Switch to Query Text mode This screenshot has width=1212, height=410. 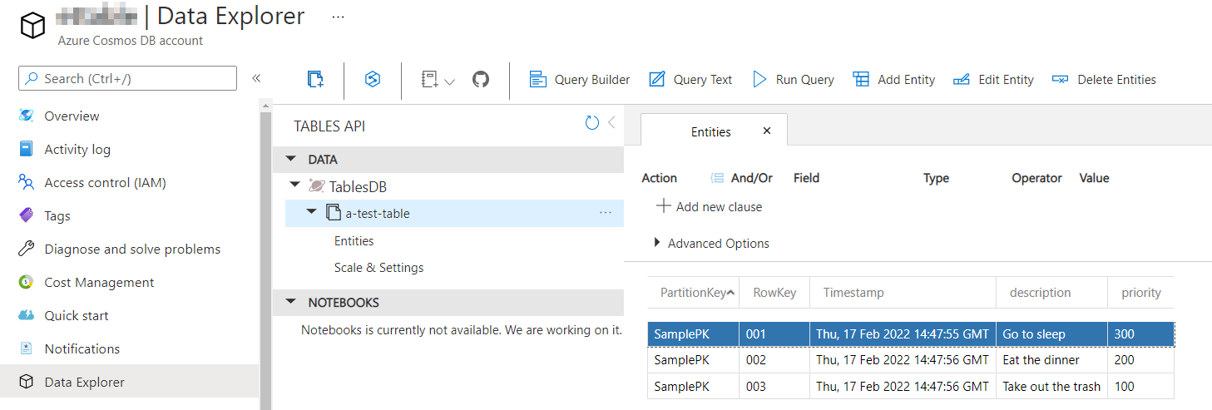pyautogui.click(x=690, y=80)
